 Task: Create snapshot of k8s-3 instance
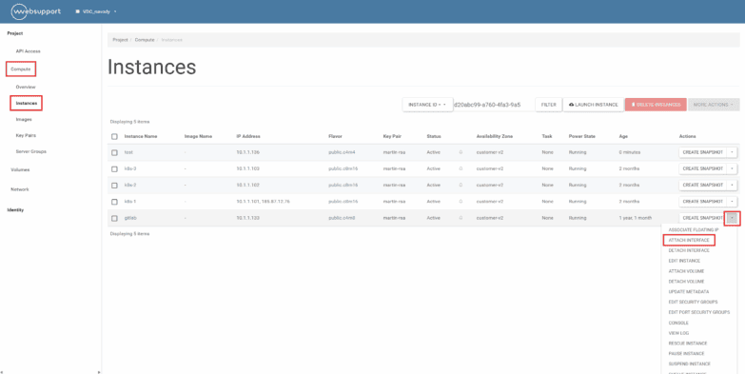point(702,168)
